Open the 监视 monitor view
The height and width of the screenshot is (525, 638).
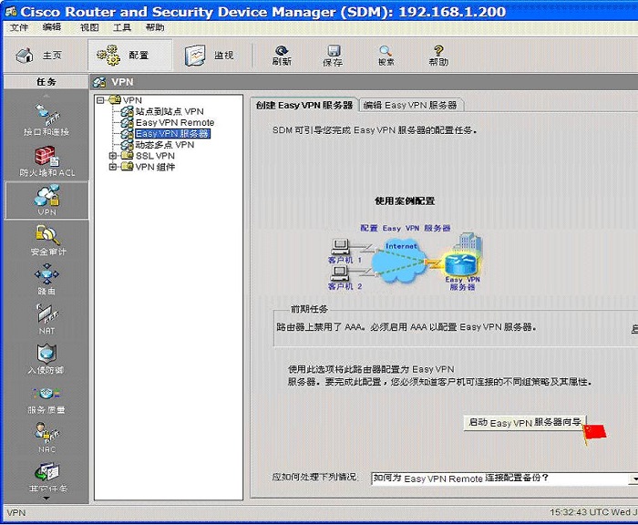(x=209, y=56)
